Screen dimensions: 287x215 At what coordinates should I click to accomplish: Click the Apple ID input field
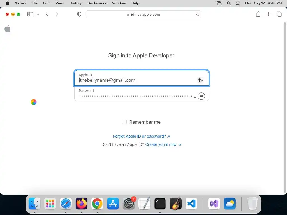coord(141,78)
